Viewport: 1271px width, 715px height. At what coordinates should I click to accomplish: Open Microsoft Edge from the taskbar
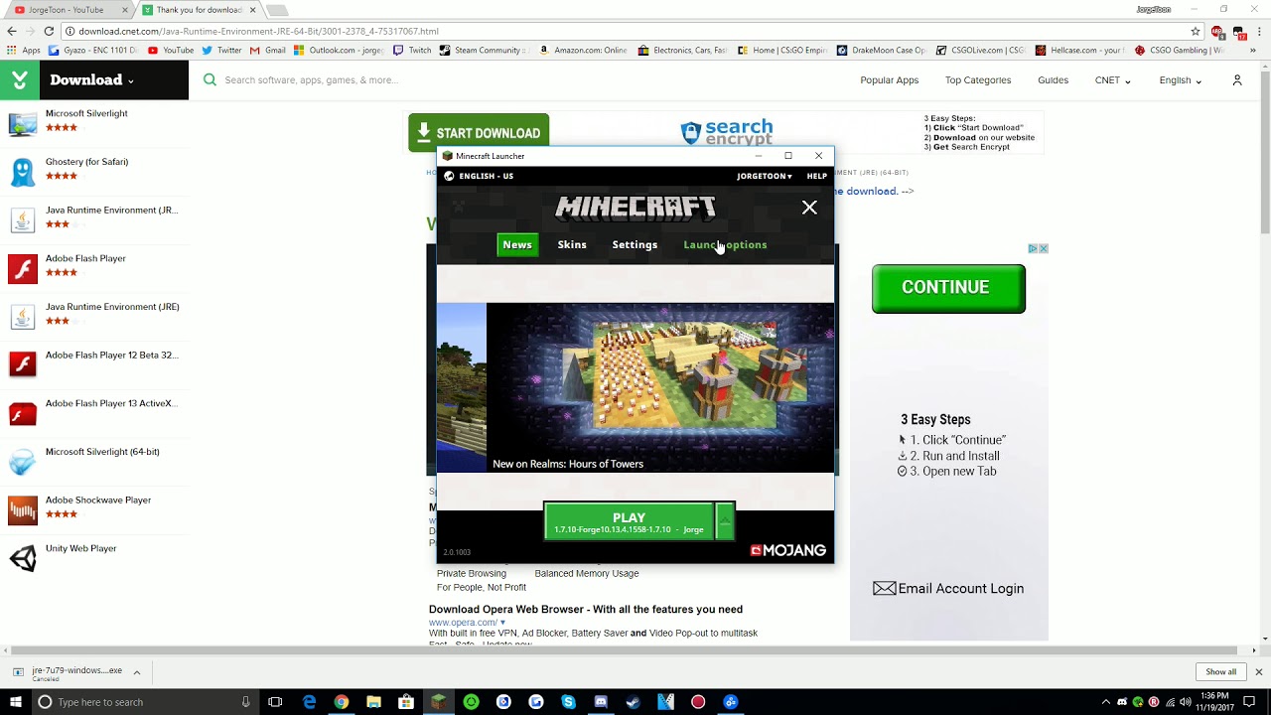click(x=309, y=702)
